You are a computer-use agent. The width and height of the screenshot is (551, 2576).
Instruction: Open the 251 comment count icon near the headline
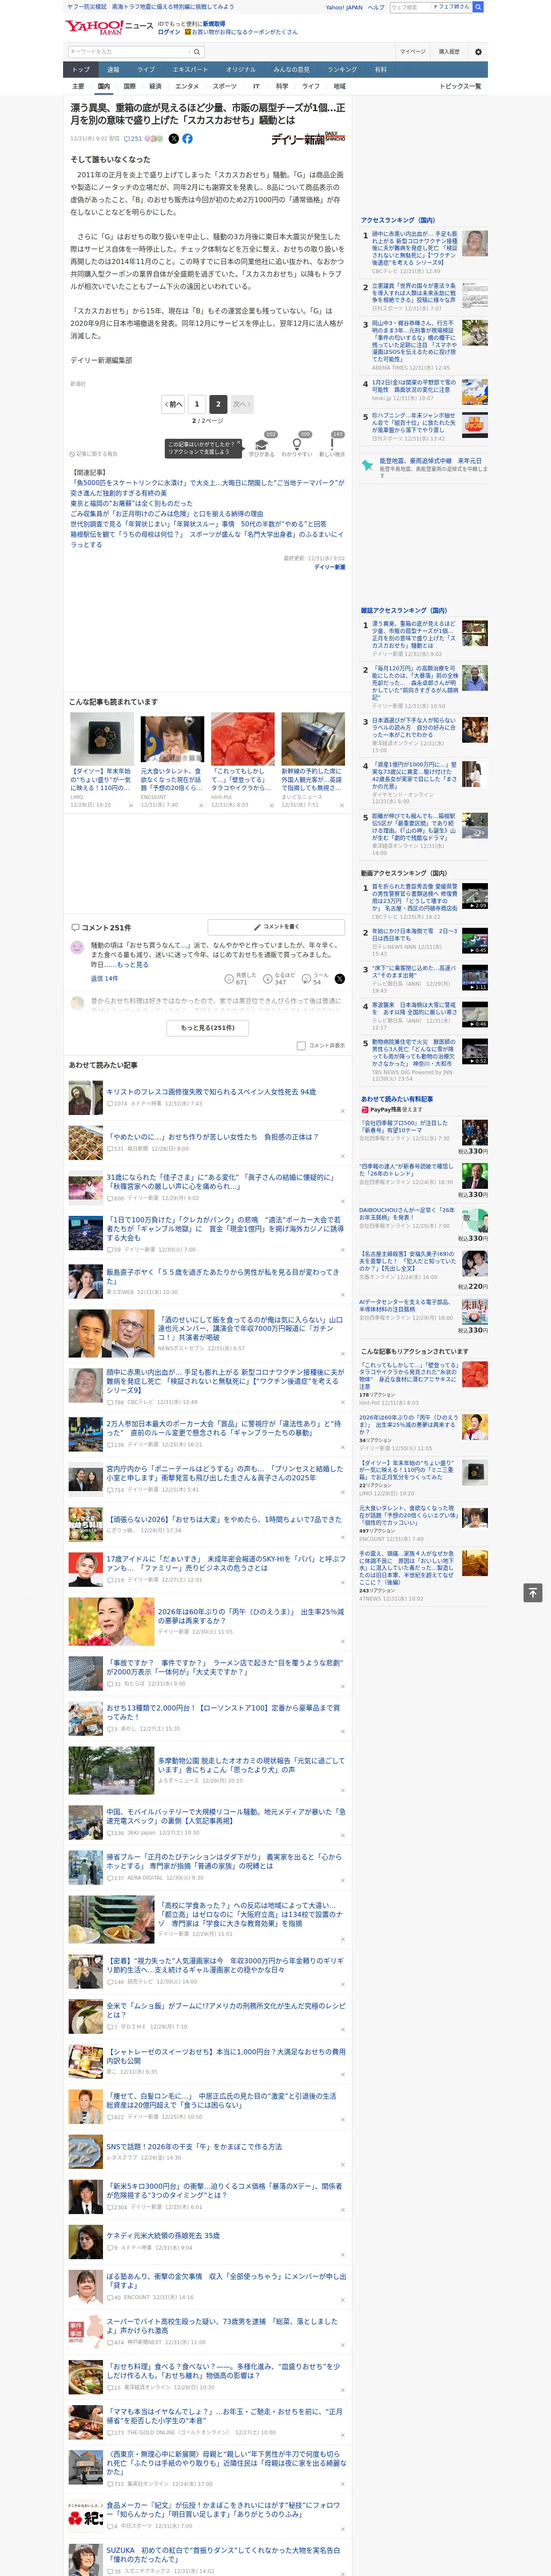pyautogui.click(x=134, y=139)
